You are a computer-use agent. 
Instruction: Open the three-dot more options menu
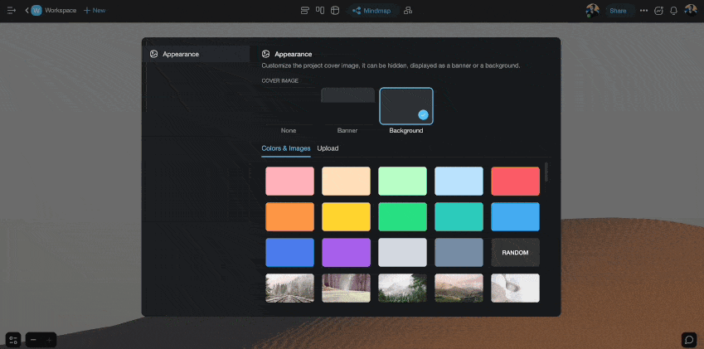(x=643, y=11)
